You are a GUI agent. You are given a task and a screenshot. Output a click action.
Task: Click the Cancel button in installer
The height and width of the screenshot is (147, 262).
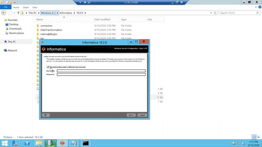pos(142,115)
